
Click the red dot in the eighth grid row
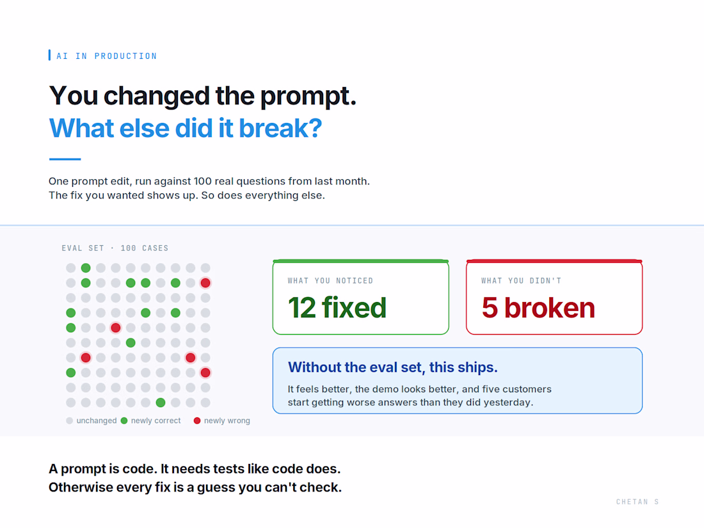click(x=205, y=372)
